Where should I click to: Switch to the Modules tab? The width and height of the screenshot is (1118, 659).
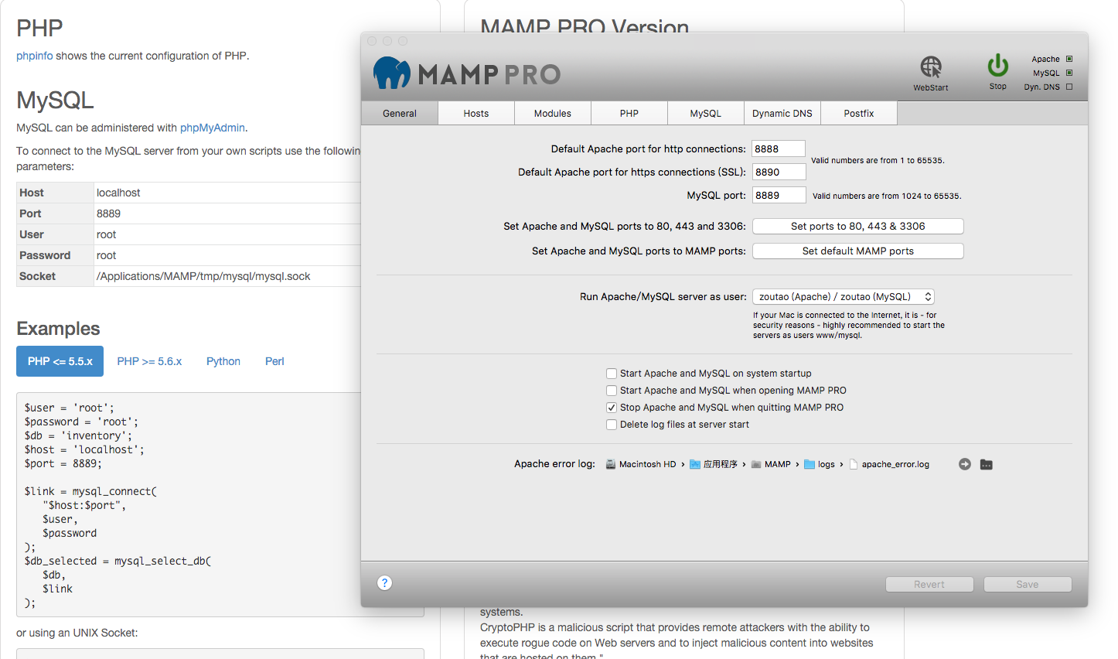click(x=553, y=113)
